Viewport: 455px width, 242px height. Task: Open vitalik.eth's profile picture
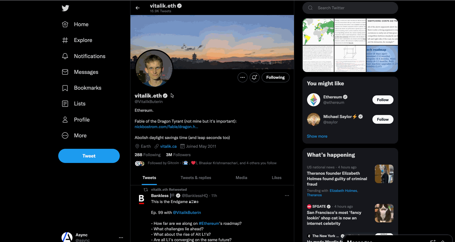coord(154,69)
